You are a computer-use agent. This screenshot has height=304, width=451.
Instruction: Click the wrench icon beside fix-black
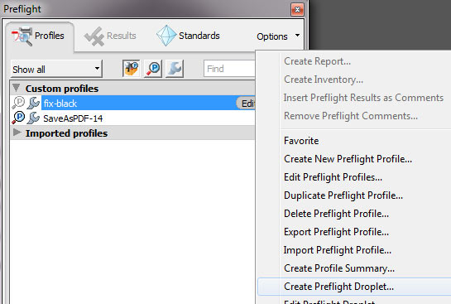tap(33, 103)
